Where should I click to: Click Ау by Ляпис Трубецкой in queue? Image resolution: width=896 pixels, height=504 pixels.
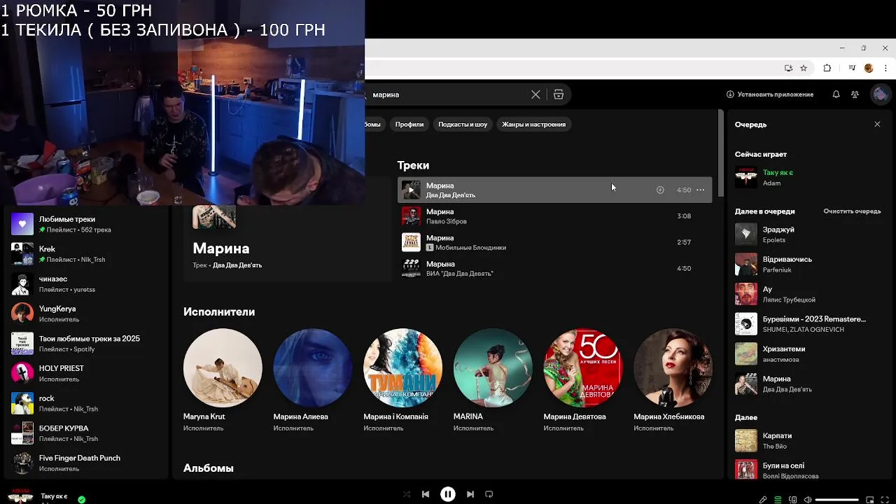(x=808, y=294)
